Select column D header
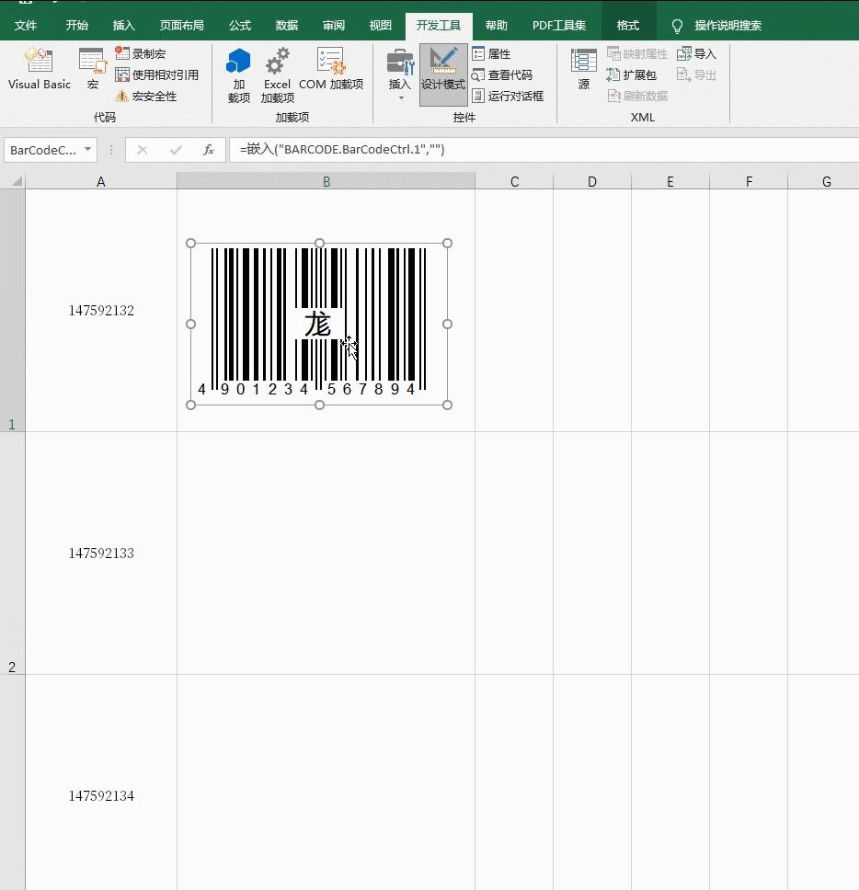The image size is (859, 890). pyautogui.click(x=592, y=182)
